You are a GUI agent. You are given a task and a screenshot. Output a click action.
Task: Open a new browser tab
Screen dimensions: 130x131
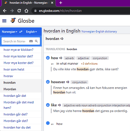pos(61,3)
